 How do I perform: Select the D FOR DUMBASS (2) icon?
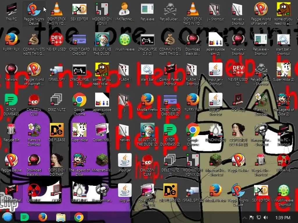(x=170, y=135)
